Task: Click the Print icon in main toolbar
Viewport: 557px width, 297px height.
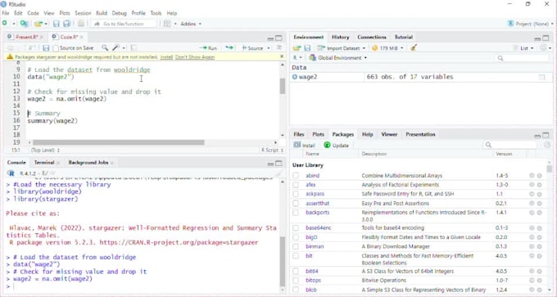Action: point(81,24)
